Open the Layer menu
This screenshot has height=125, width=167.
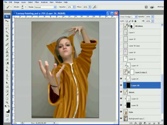click(x=23, y=2)
